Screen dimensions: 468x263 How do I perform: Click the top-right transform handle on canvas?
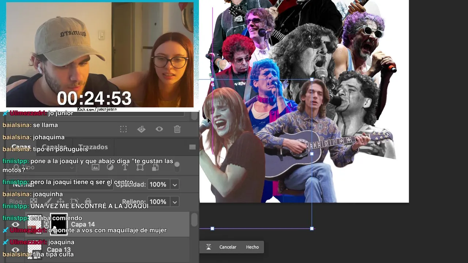coord(312,79)
